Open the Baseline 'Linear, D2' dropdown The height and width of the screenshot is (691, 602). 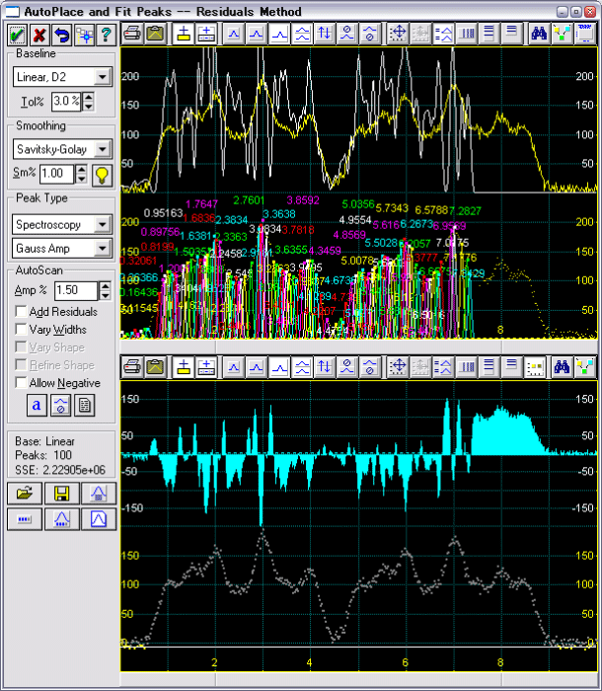click(x=102, y=76)
